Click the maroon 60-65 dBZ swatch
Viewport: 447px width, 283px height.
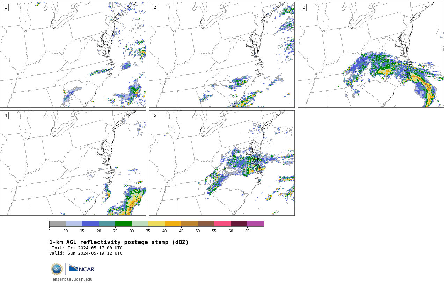pos(239,224)
